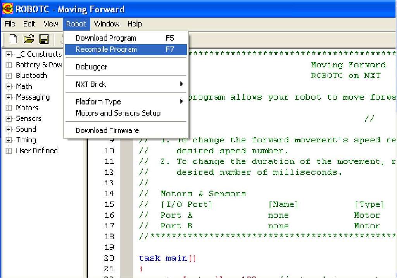Open the NXT Brick submenu
This screenshot has width=397, height=278.
tap(126, 84)
